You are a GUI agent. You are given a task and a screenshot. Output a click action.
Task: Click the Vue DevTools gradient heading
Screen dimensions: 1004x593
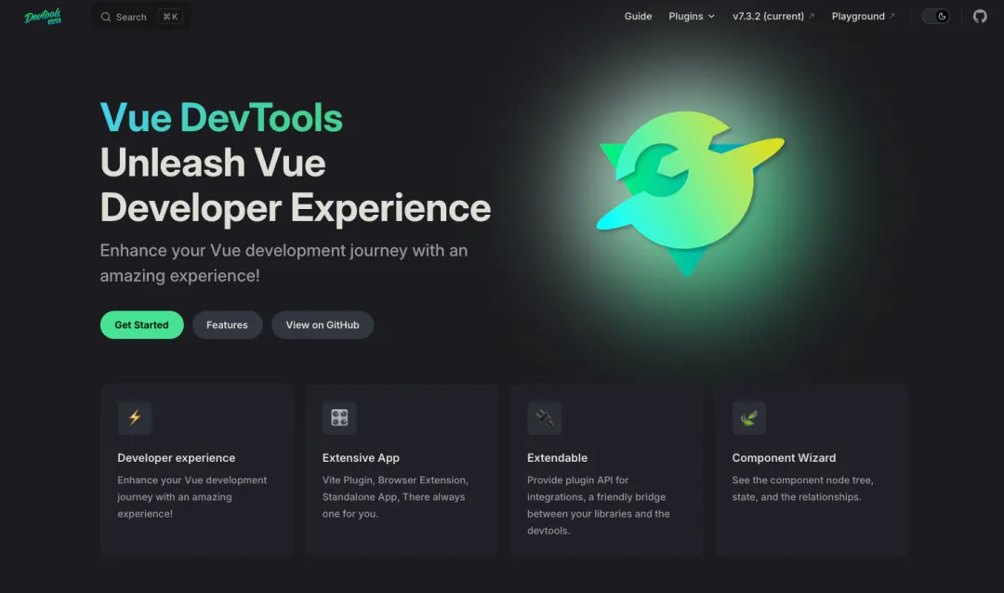[221, 118]
